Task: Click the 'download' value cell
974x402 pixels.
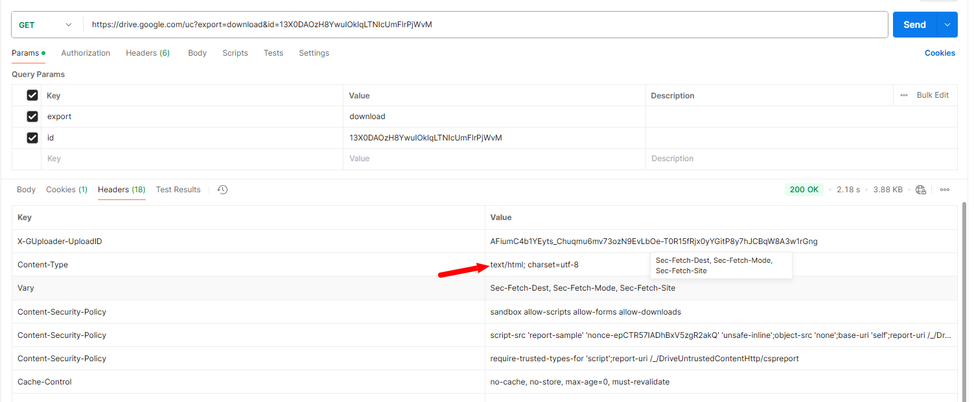Action: 494,117
